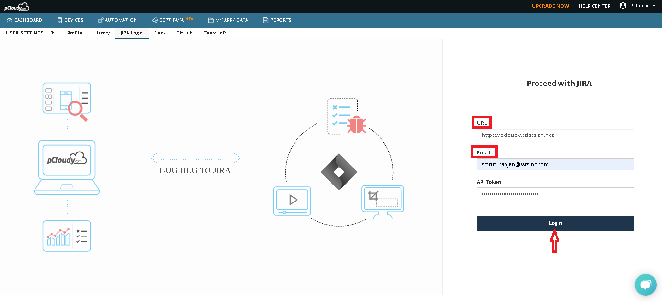Switch to the GitHub tab

pos(184,33)
